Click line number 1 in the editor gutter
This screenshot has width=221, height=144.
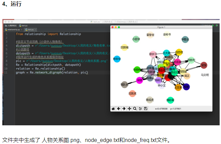click(6, 34)
